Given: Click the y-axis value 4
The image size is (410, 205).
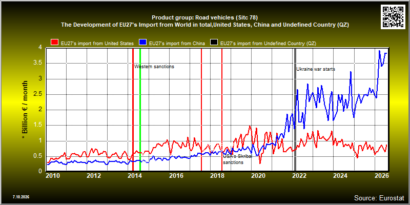Looking at the screenshot, I should pos(40,47).
